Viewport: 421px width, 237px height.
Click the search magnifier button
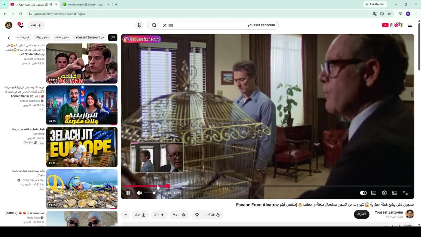pyautogui.click(x=154, y=25)
